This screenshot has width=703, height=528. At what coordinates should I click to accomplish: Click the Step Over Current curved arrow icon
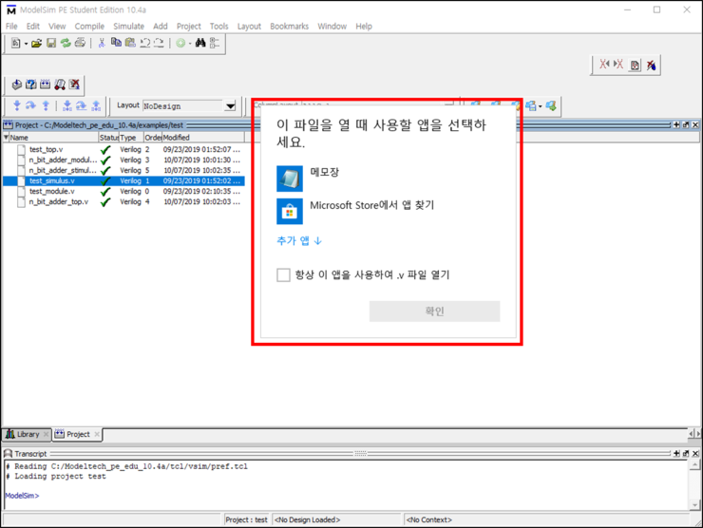[81, 105]
